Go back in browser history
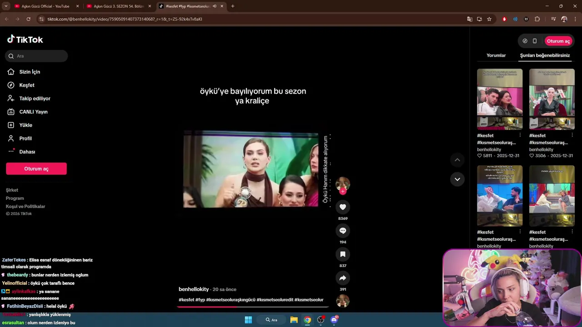Viewport: 582px width, 327px height. click(x=6, y=19)
